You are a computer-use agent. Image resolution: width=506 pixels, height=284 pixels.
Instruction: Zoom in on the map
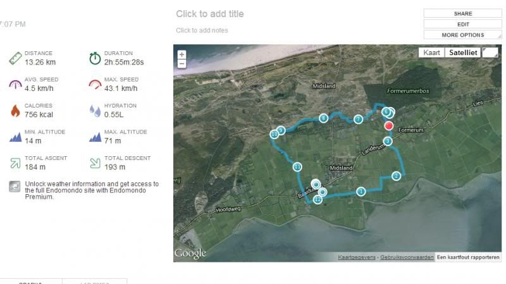pos(182,55)
